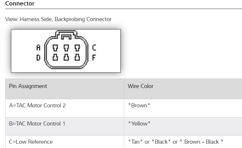The width and height of the screenshot is (242, 148).
Task: Click the bottom-left pin in connector diagram
Action: (x=55, y=57)
